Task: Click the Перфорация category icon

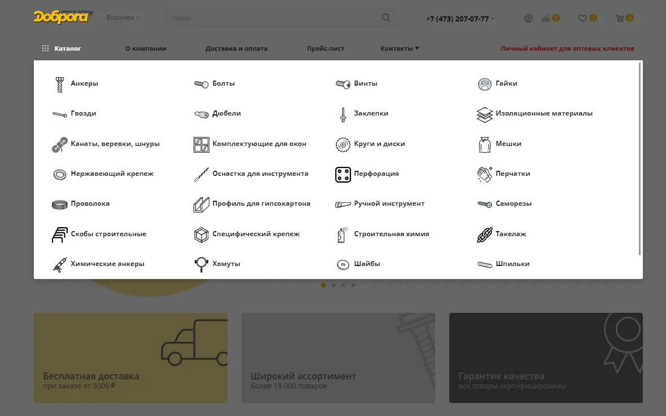Action: [343, 174]
